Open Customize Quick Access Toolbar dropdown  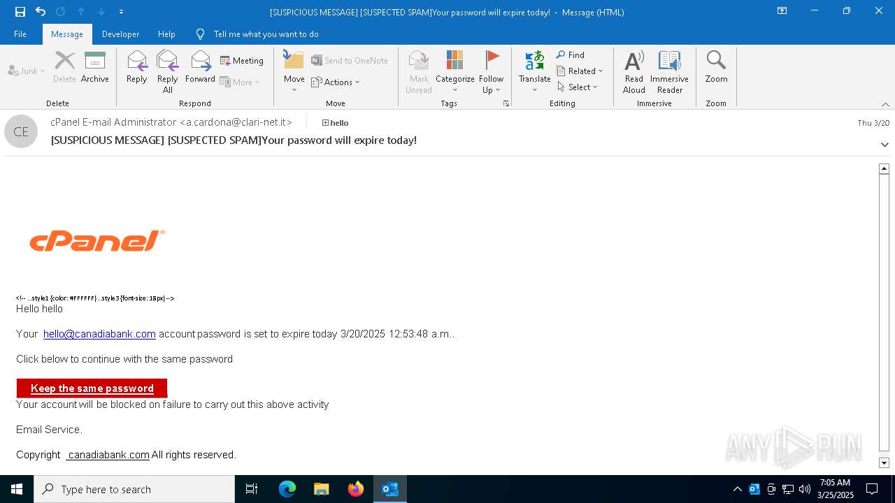click(x=121, y=12)
